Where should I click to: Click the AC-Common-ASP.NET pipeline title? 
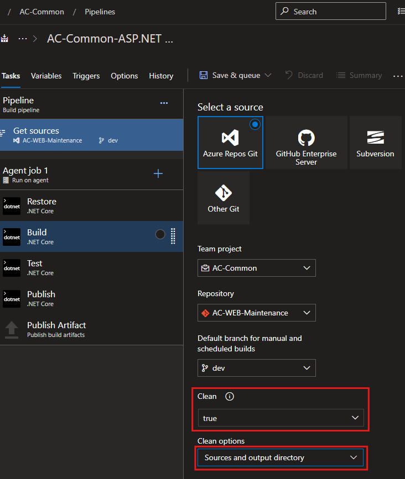point(110,39)
